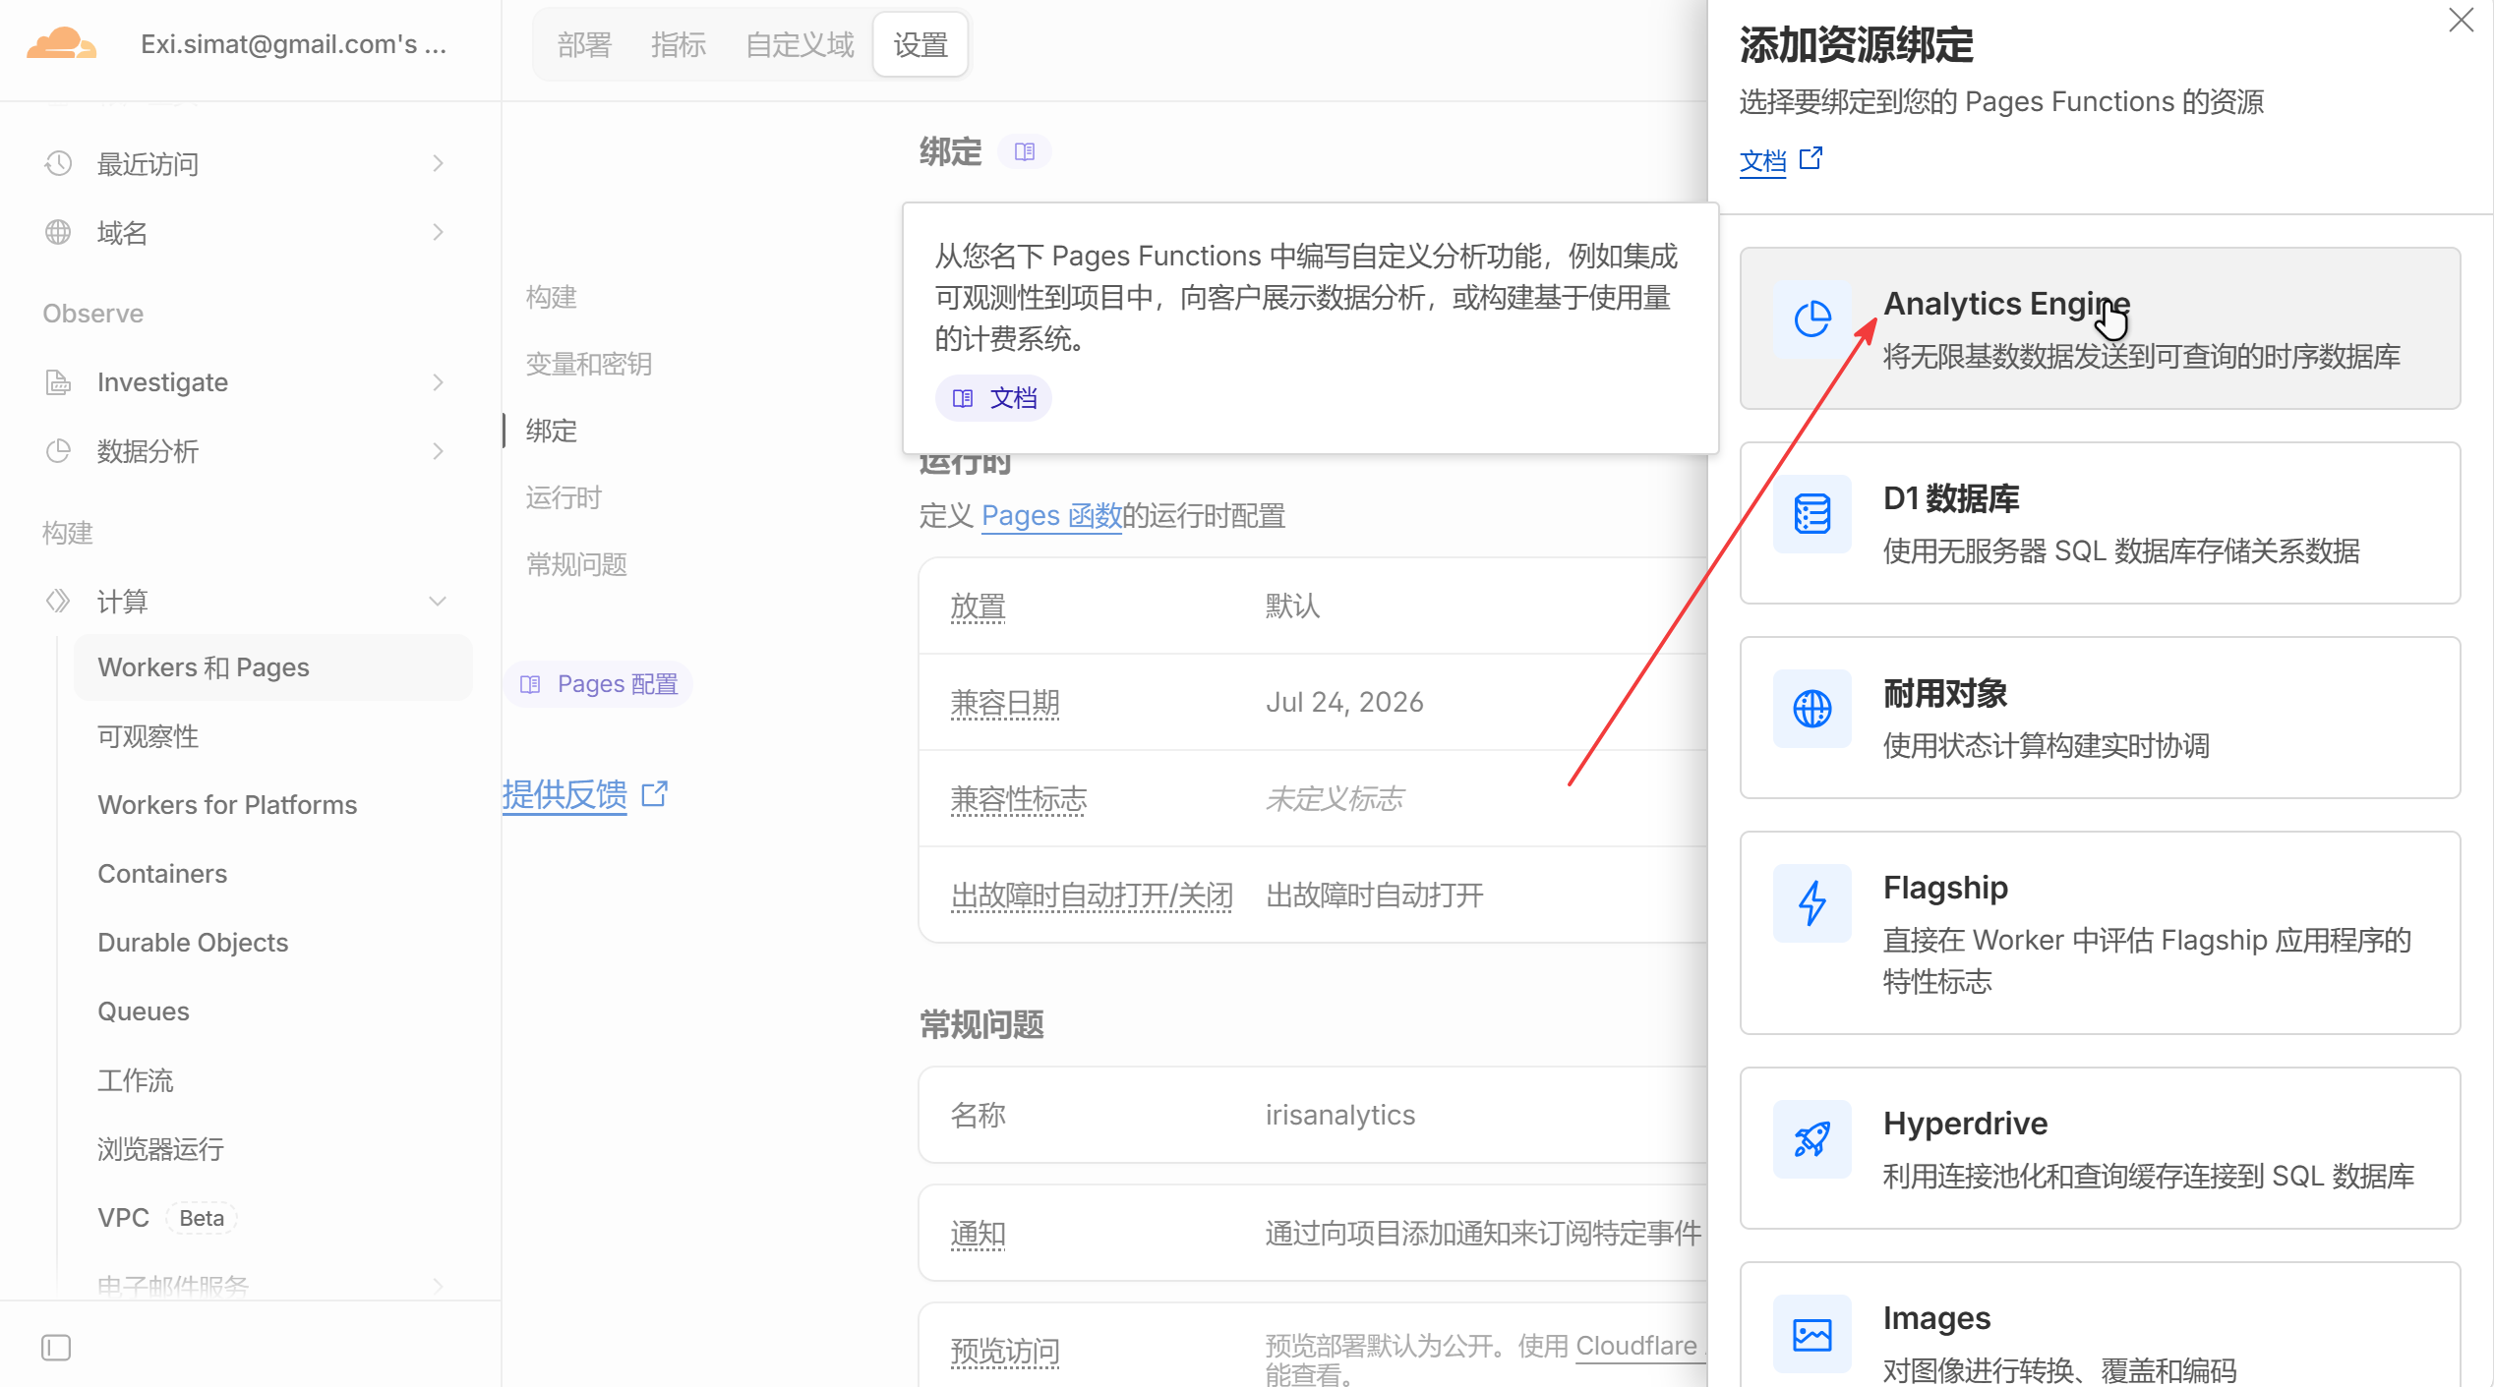Go to 变量和密钥 settings section

588,364
